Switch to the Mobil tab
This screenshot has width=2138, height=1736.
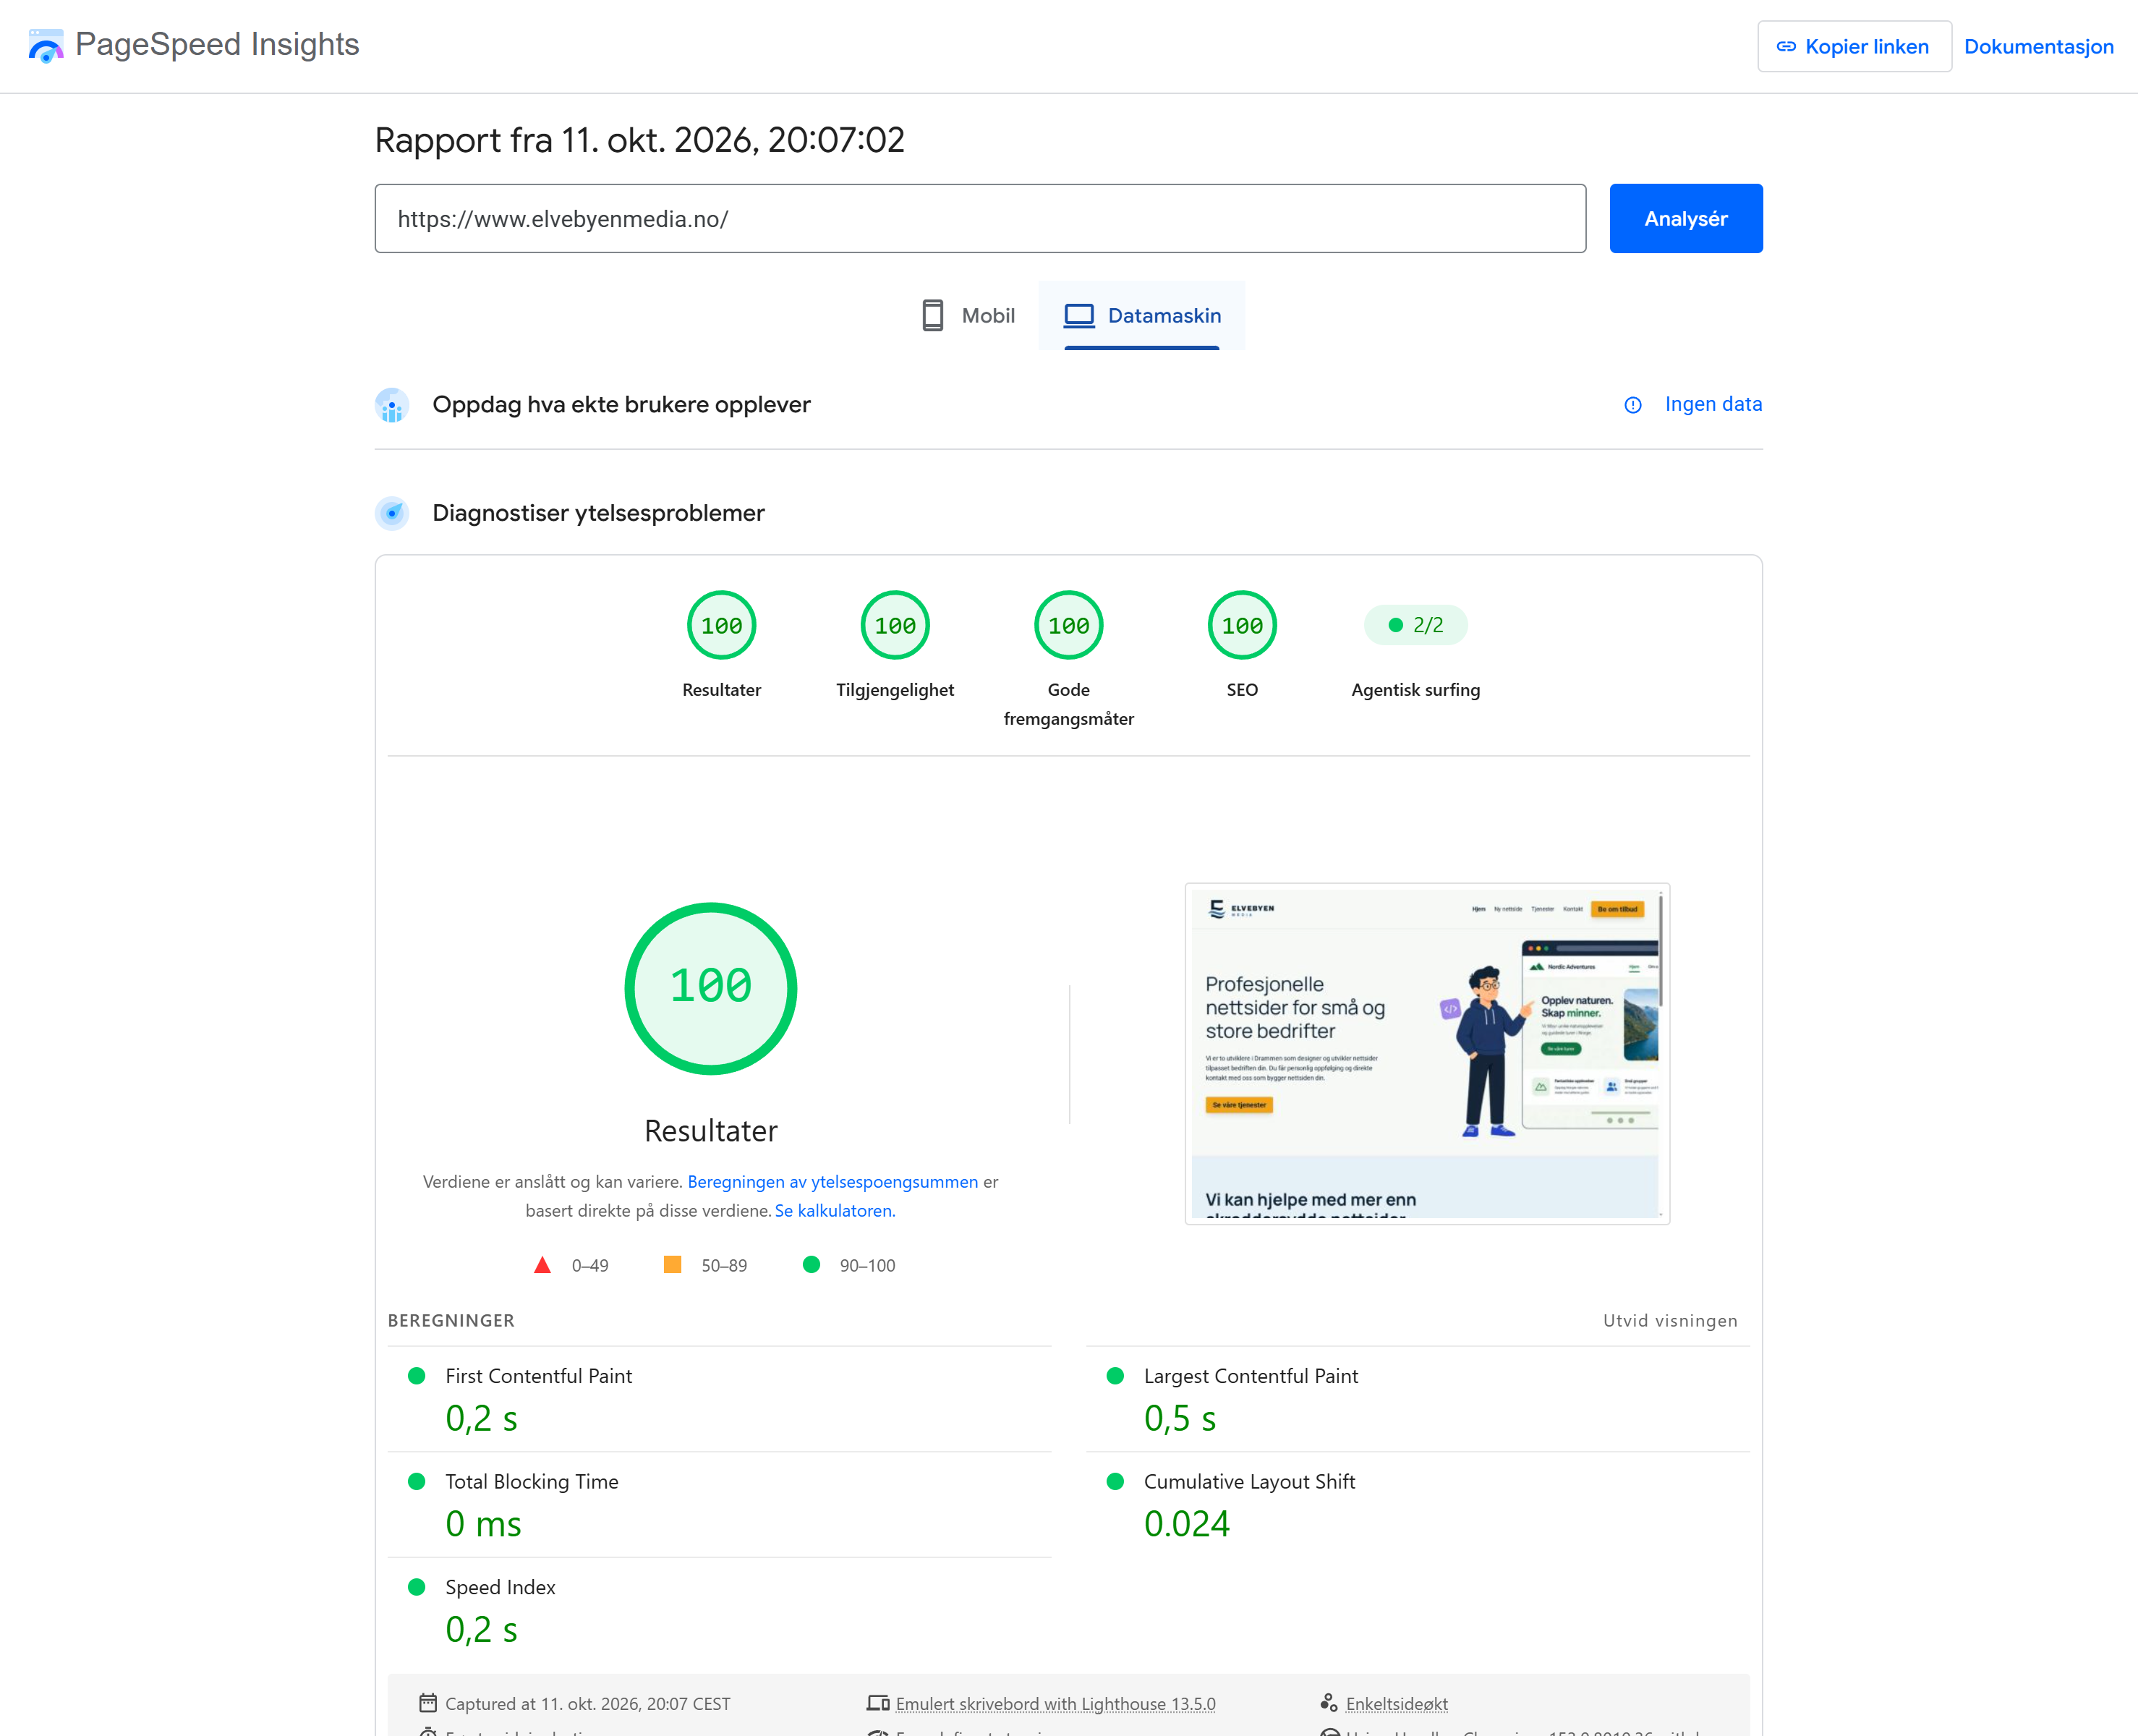click(967, 315)
